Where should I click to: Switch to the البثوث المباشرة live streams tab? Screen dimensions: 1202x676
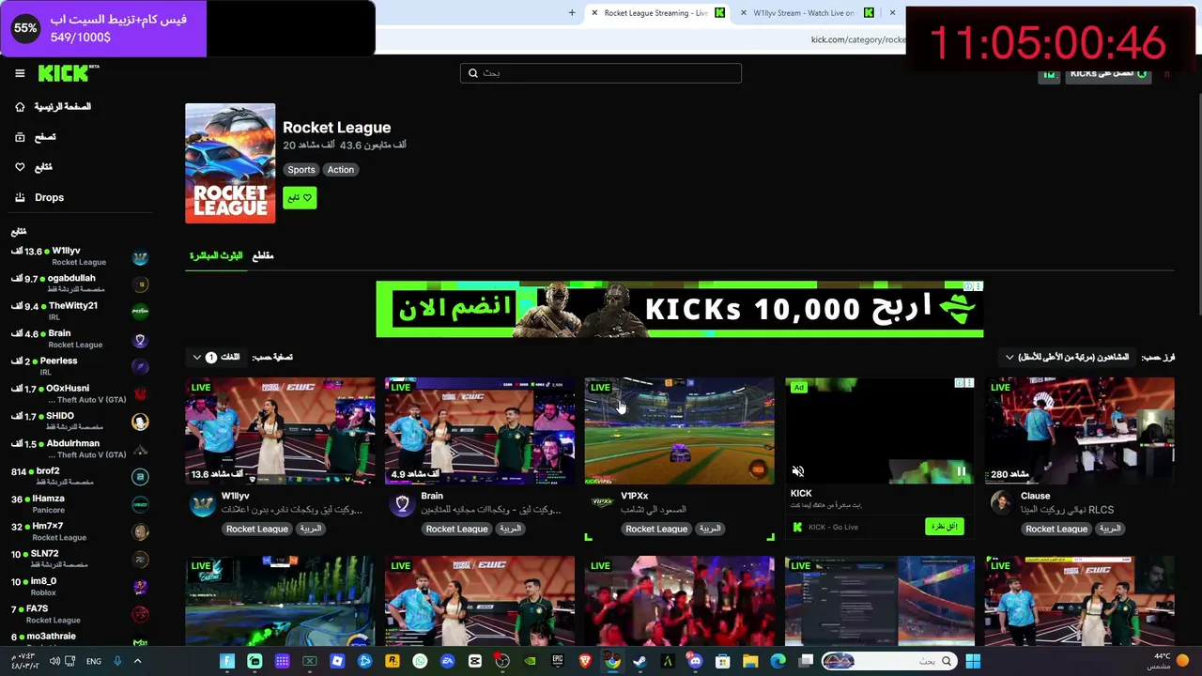[216, 255]
